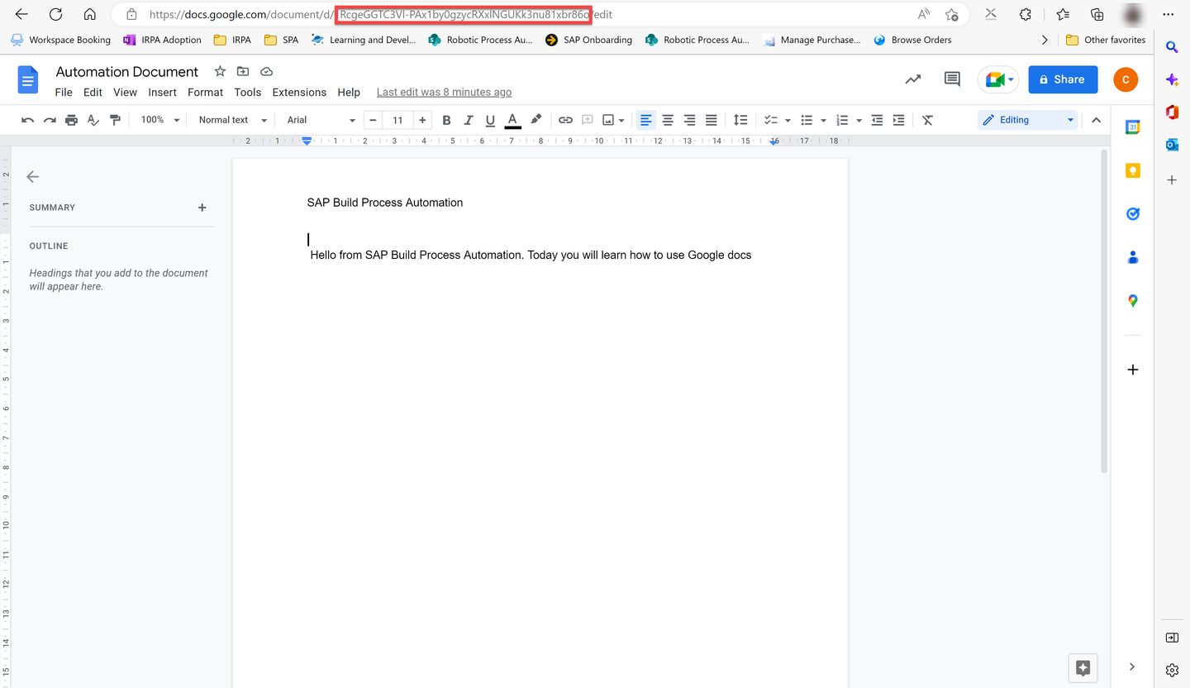Screen dimensions: 1190x688
Task: Star the Automation Document
Action: pos(220,72)
